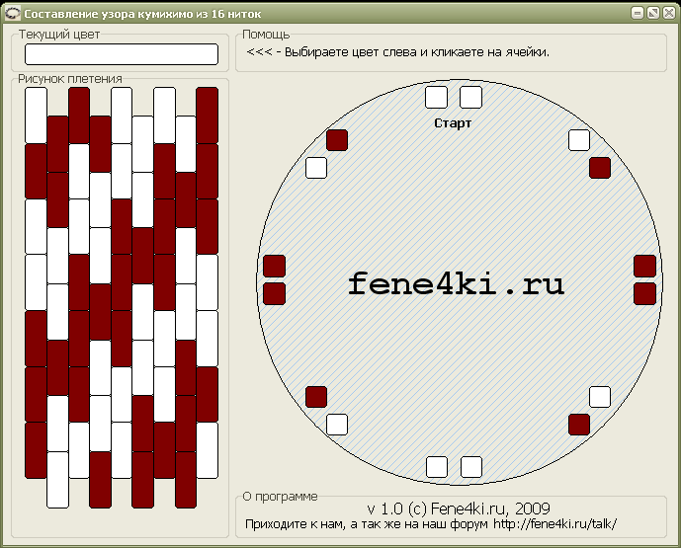Viewport: 681px width, 548px height.
Task: Click the right white cell at disc's bottom
Action: click(x=471, y=467)
